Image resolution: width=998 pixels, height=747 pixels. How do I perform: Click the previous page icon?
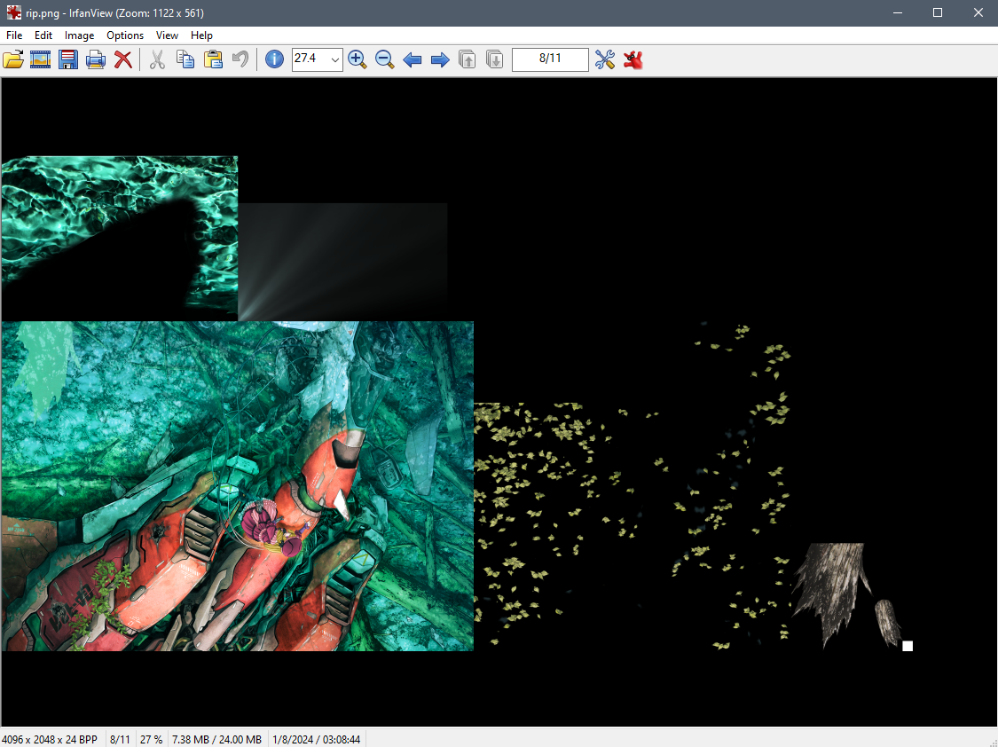pyautogui.click(x=468, y=59)
